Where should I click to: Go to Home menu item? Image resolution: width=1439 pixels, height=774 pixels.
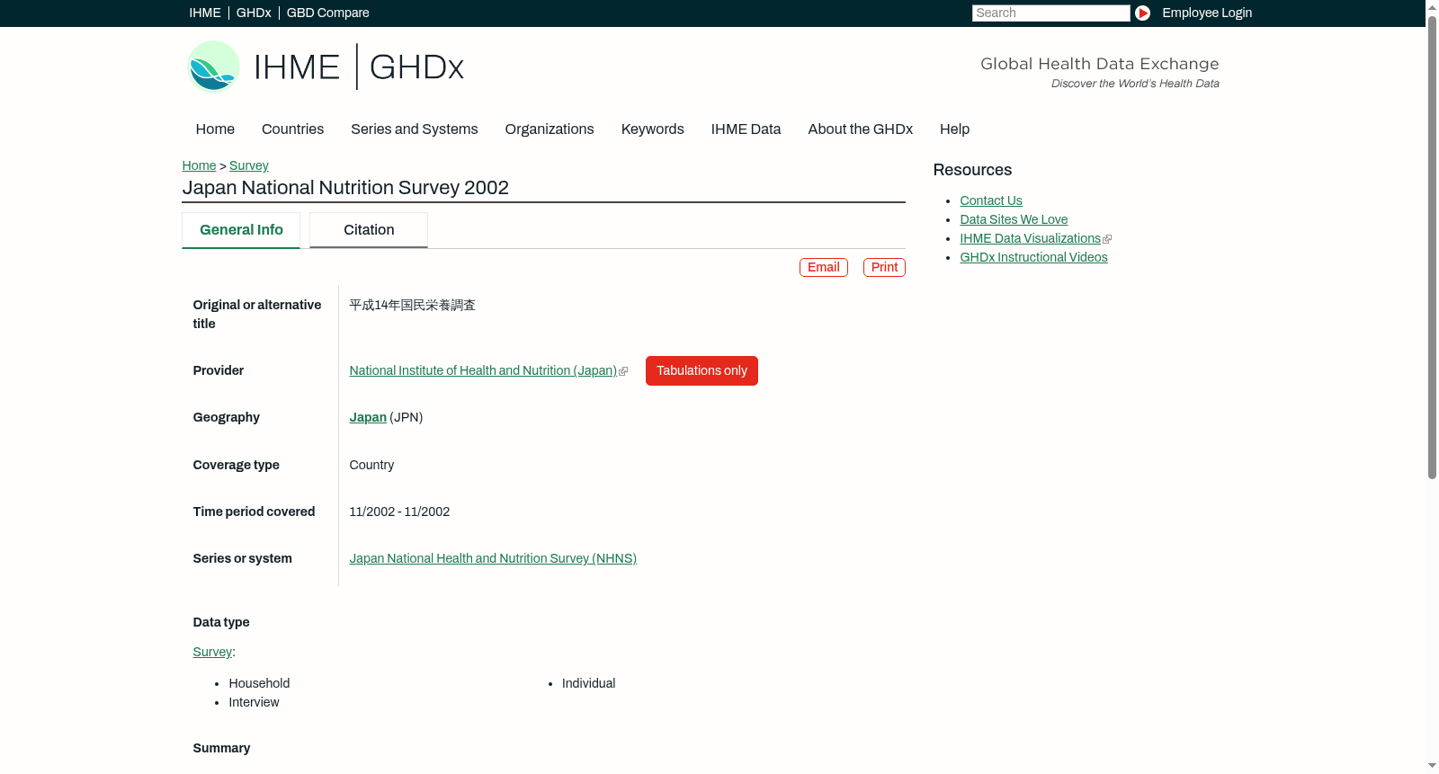coord(215,129)
